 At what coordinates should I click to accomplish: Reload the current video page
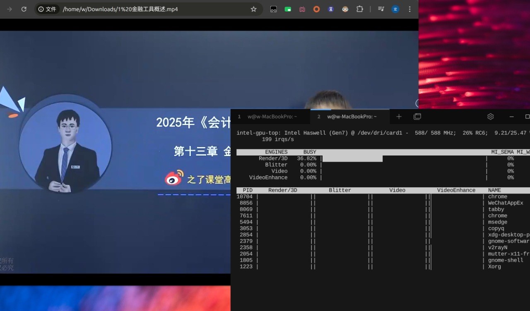[x=24, y=9]
